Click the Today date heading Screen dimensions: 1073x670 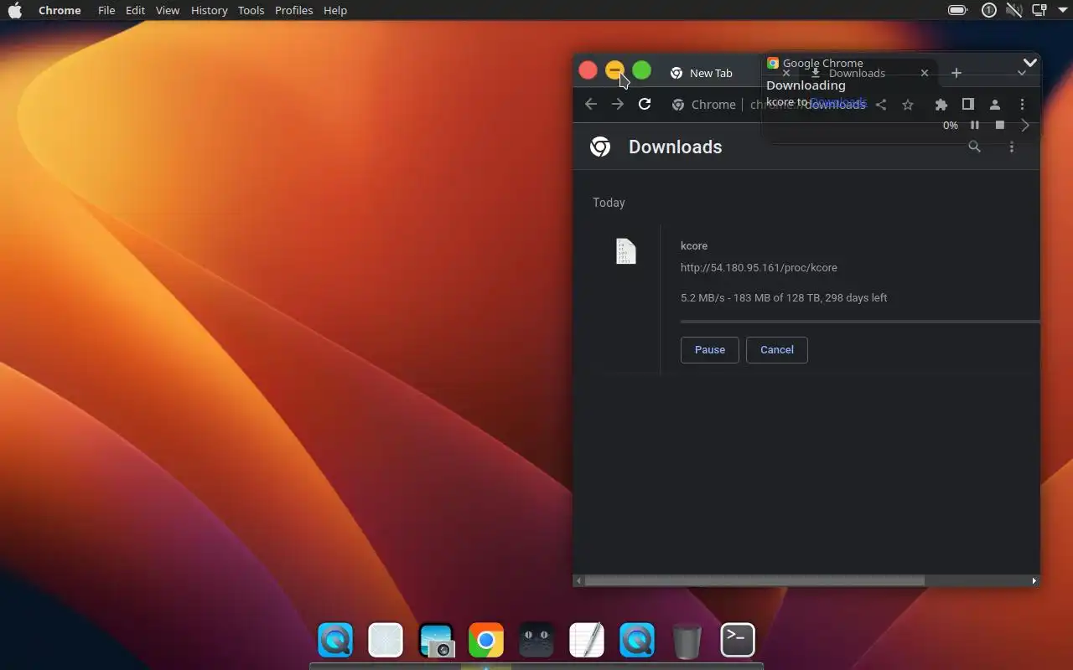(x=609, y=203)
